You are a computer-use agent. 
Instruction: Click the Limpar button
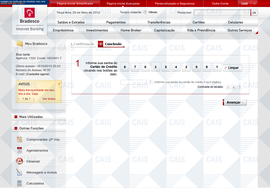[232, 68]
